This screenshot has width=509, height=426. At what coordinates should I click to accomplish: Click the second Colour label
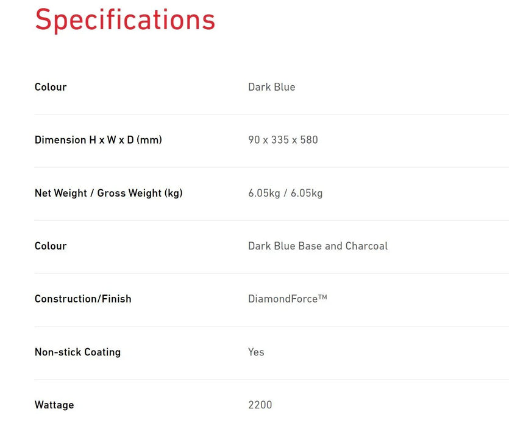point(51,246)
